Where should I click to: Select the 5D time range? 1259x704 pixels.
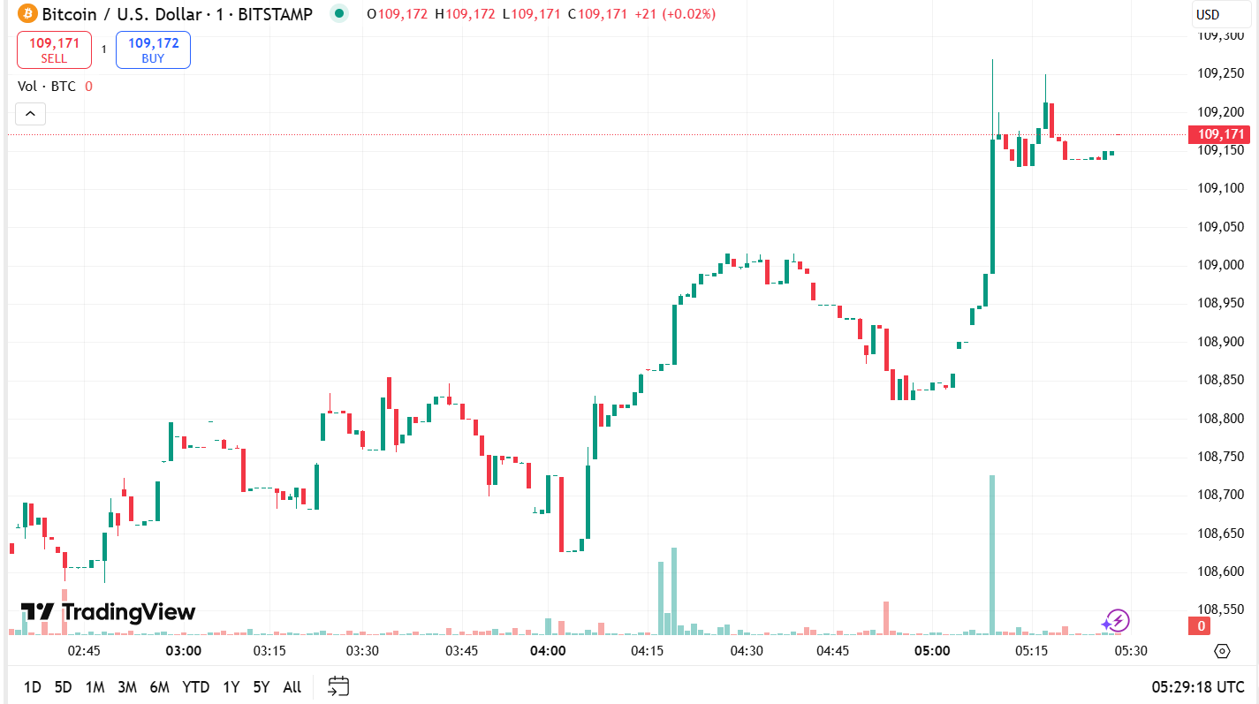click(x=63, y=687)
